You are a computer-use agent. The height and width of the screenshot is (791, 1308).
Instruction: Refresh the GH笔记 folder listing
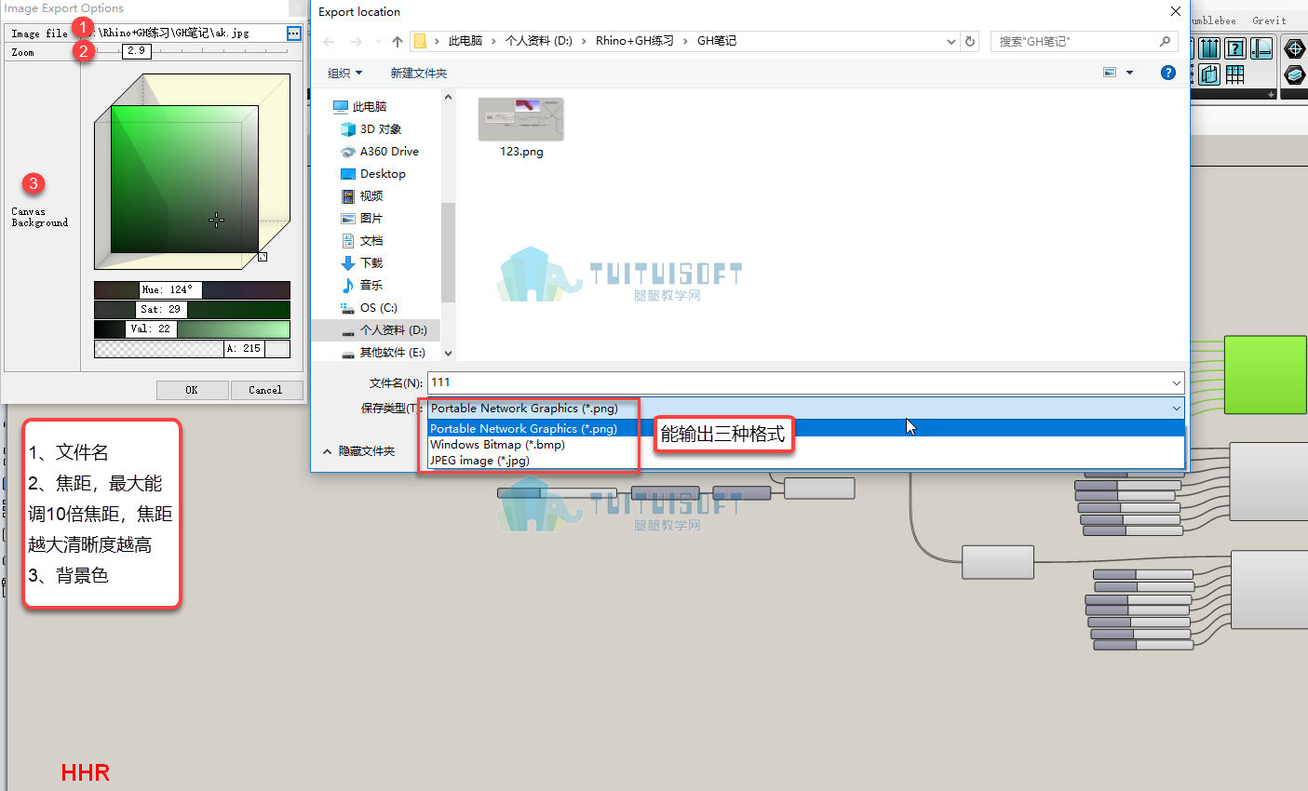coord(970,42)
